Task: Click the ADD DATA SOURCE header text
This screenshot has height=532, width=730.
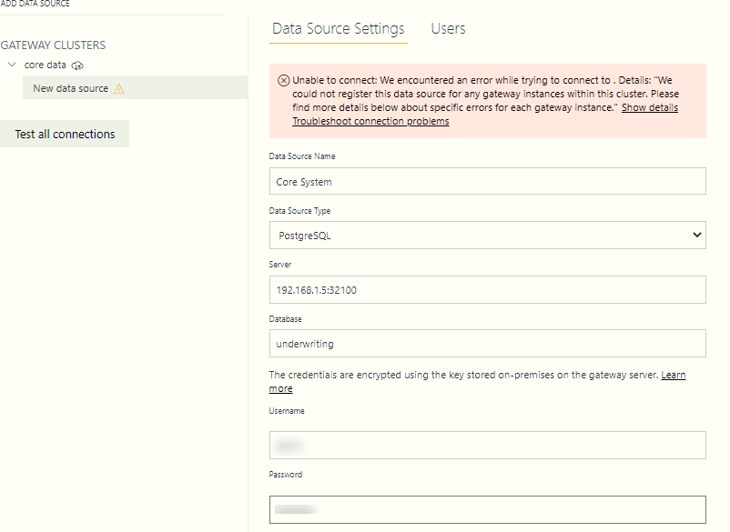Action: 35,5
